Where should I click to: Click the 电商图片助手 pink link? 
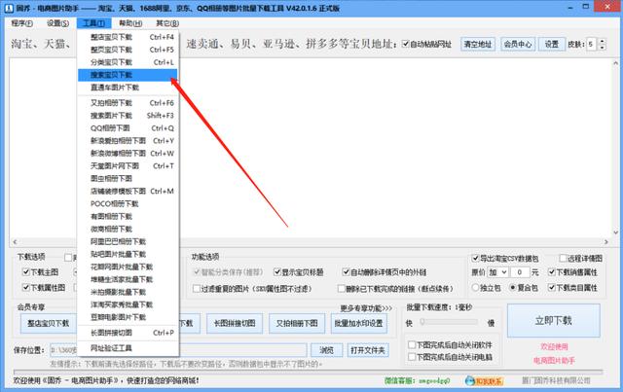pyautogui.click(x=554, y=360)
